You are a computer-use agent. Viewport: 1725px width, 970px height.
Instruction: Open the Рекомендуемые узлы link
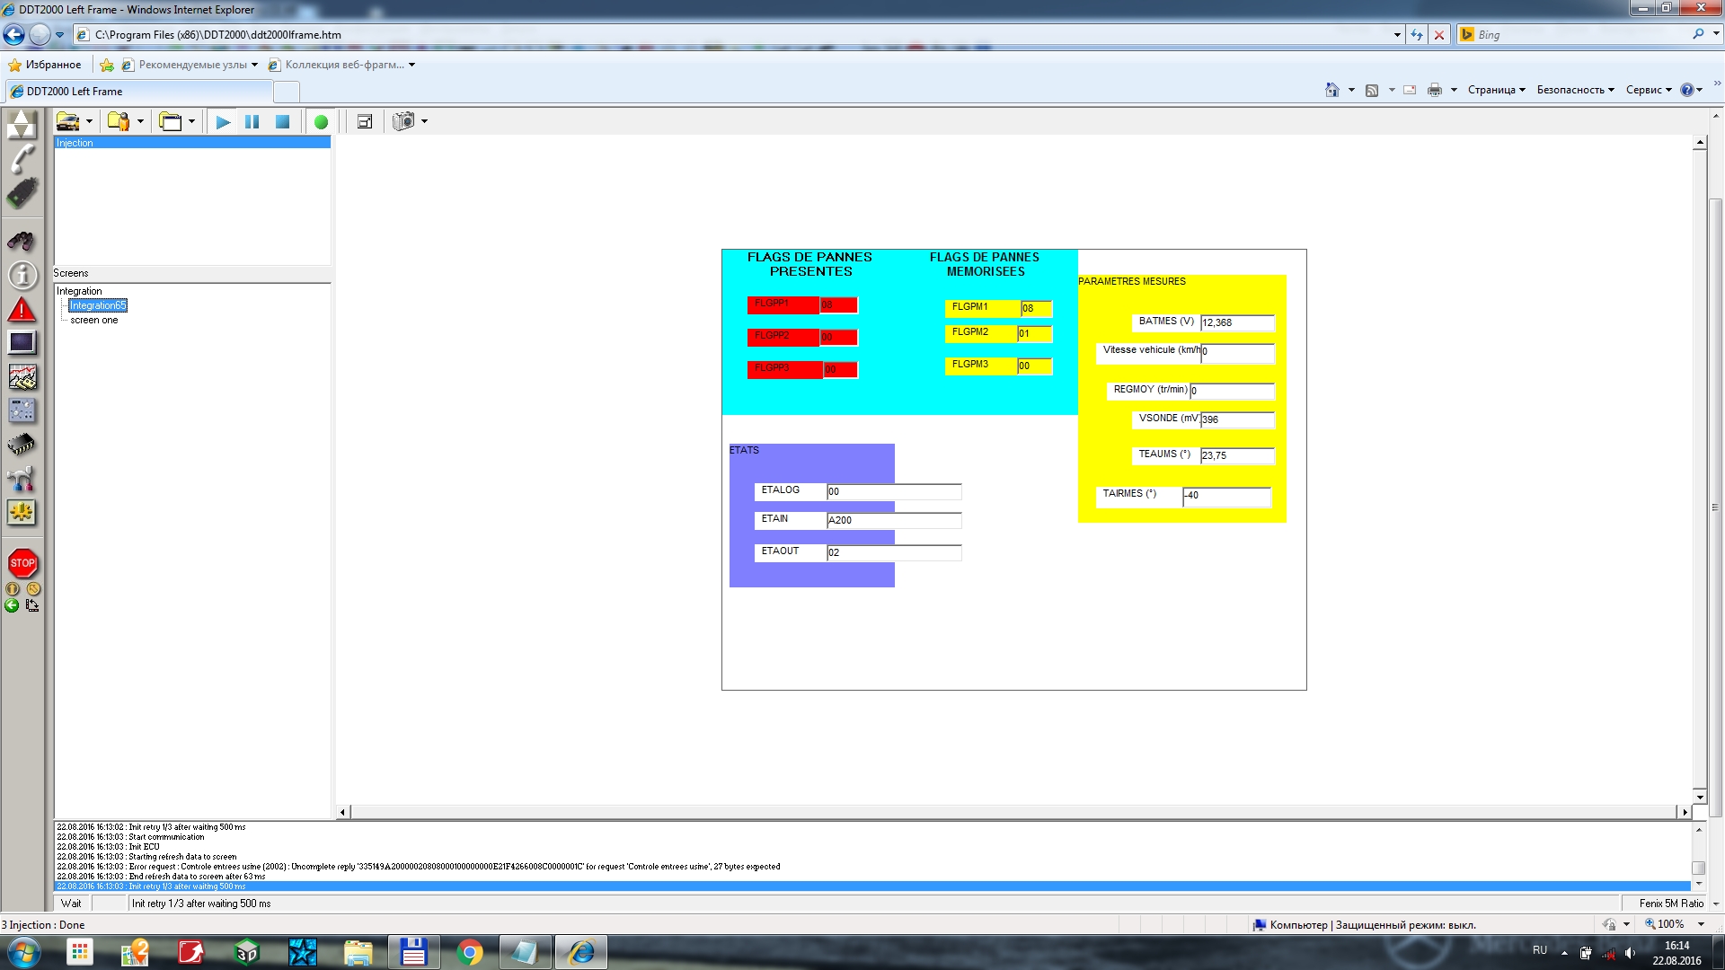click(x=190, y=65)
